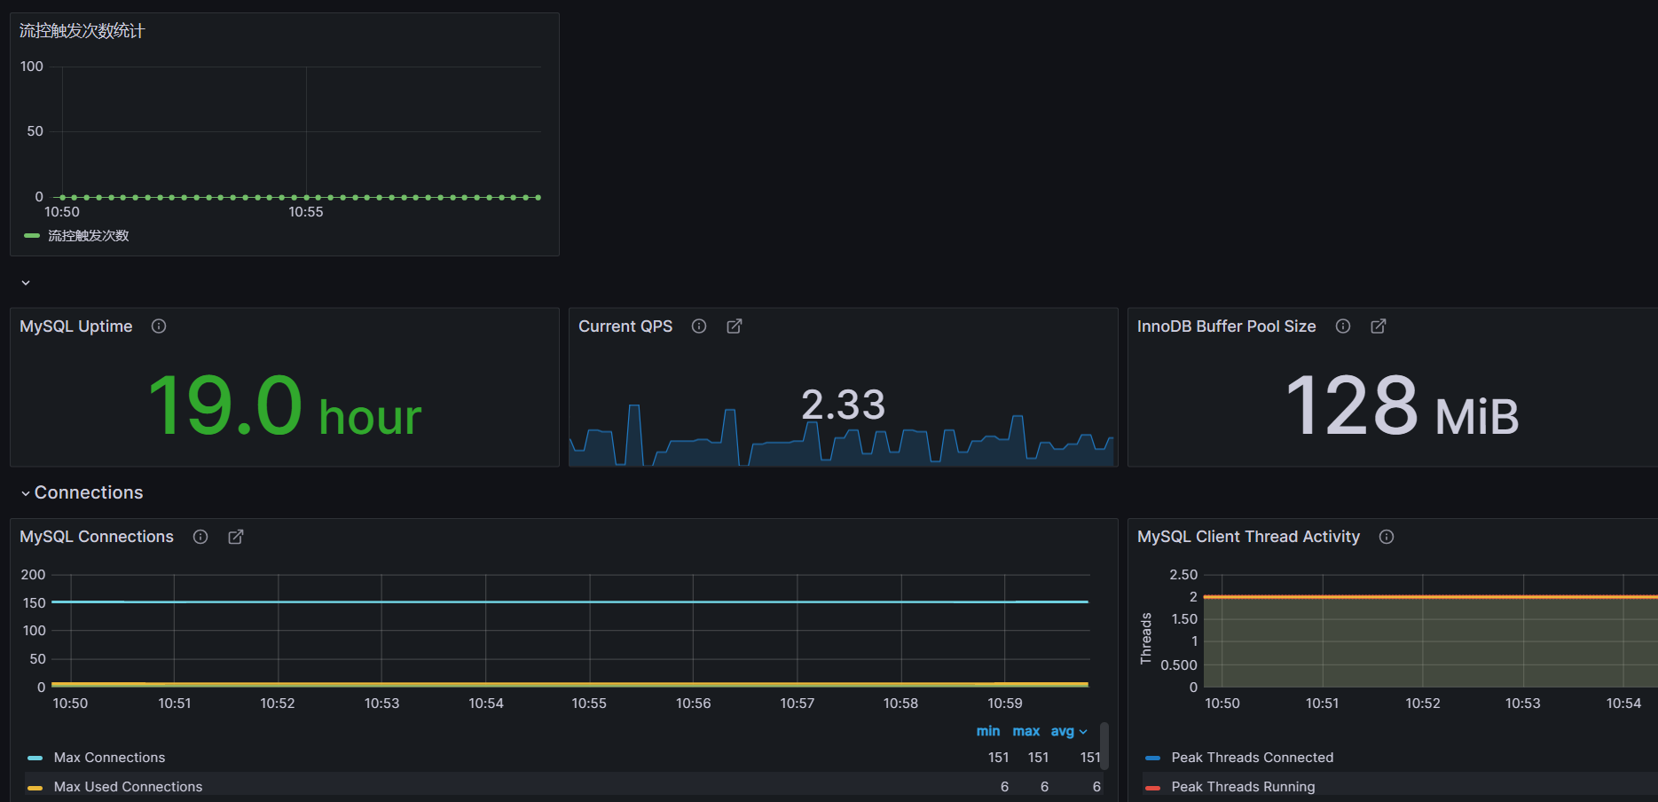Open the InnoDB Buffer Pool Size external link
Image resolution: width=1658 pixels, height=802 pixels.
coord(1379,326)
